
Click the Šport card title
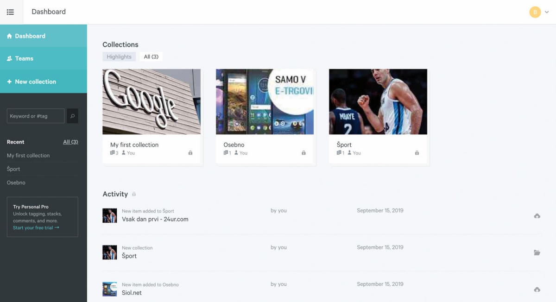point(344,145)
